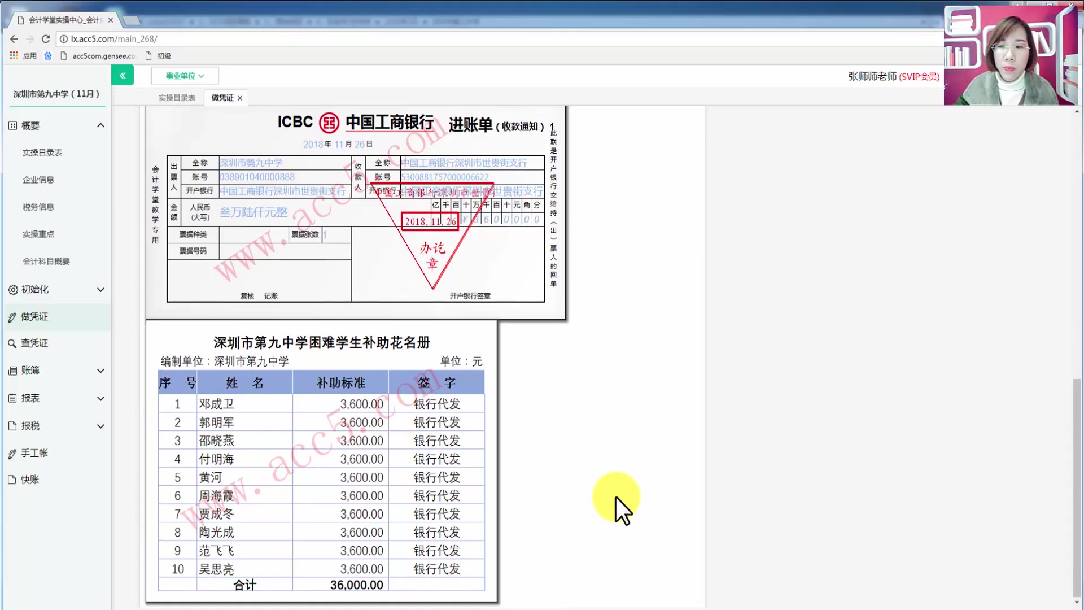This screenshot has width=1084, height=610.
Task: Click the 查凭证 magnifier icon
Action: (12, 343)
